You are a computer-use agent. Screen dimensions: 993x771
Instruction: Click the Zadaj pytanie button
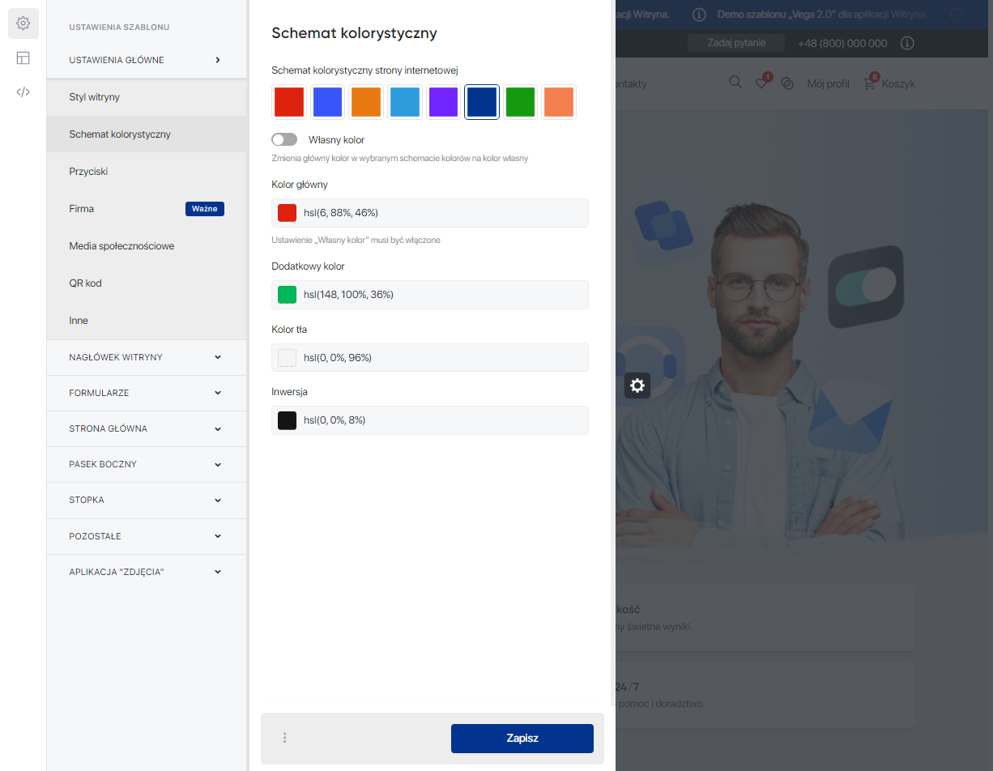[x=736, y=43]
